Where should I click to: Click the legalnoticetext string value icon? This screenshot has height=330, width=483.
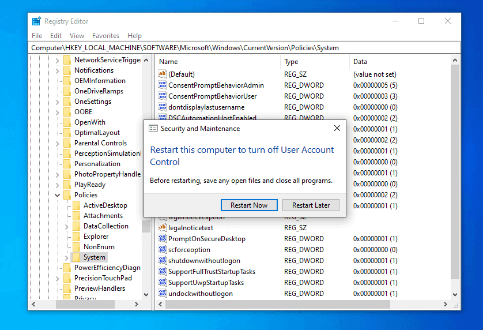162,228
